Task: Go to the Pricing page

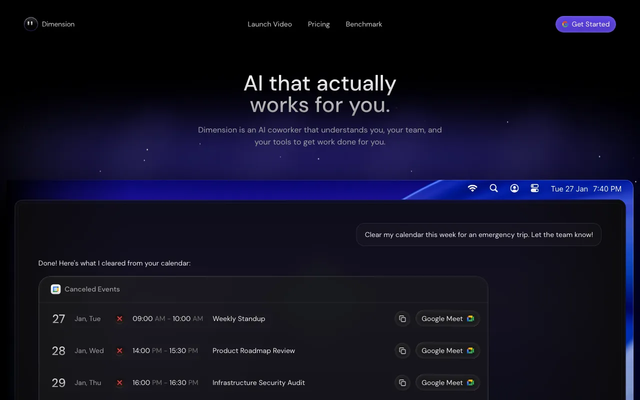Action: 318,24
